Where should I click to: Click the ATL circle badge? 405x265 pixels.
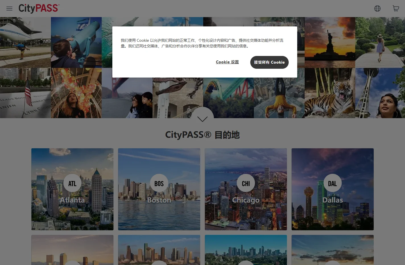[x=72, y=183]
